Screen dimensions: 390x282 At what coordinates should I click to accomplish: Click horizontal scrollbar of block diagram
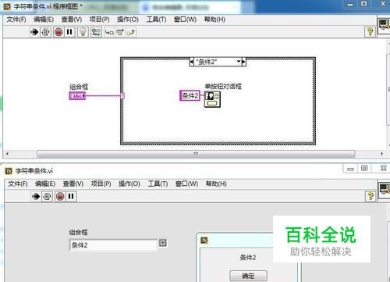[x=196, y=154]
